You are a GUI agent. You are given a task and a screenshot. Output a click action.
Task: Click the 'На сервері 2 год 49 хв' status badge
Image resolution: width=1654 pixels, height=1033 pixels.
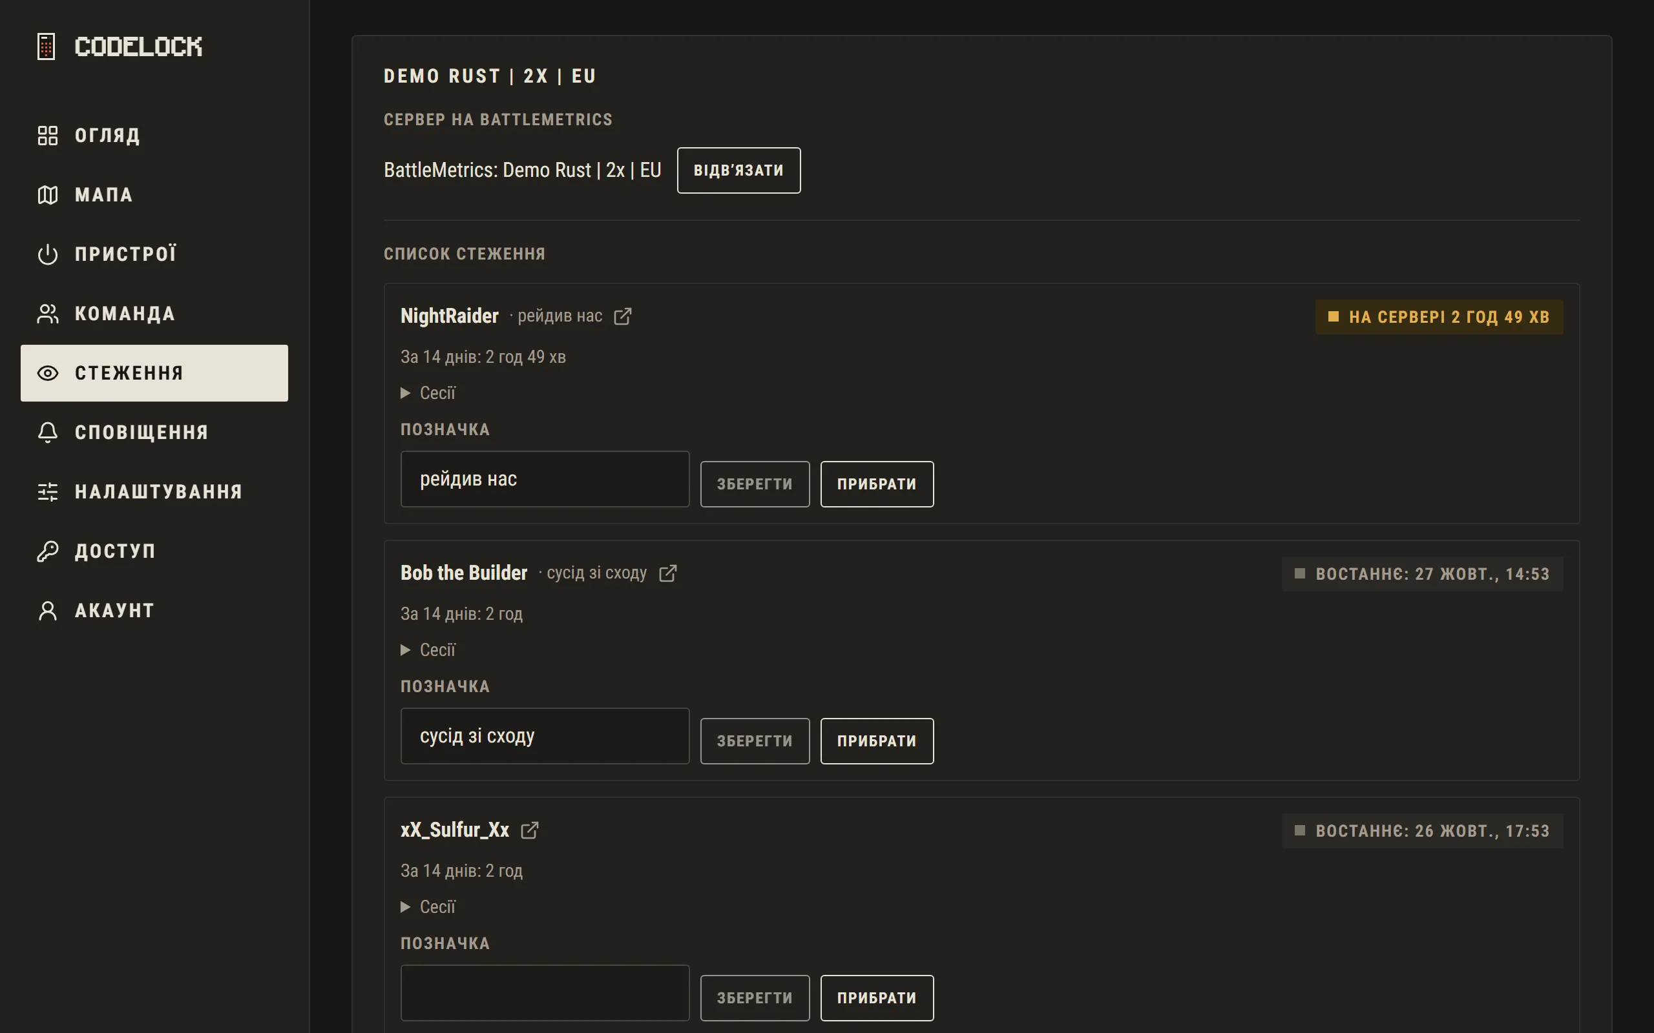(x=1439, y=317)
